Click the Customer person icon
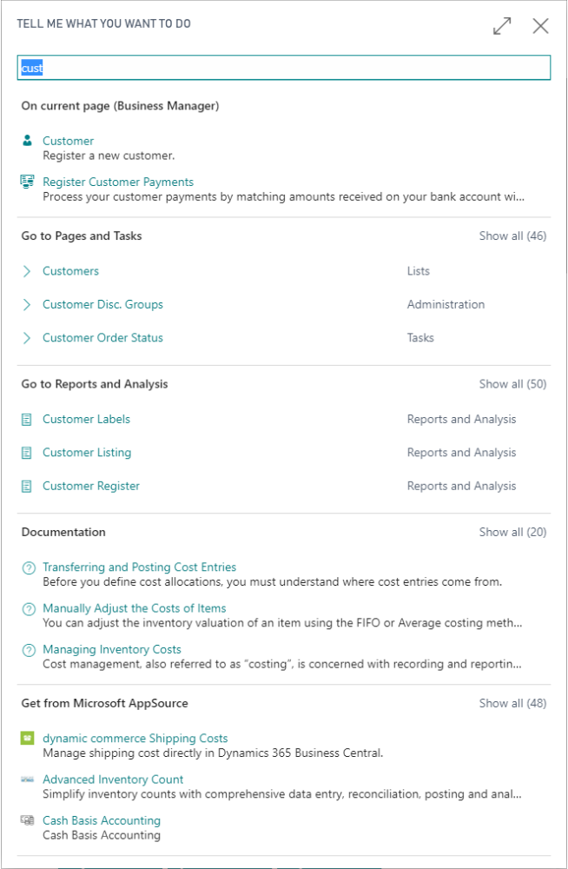The image size is (568, 869). click(x=27, y=140)
